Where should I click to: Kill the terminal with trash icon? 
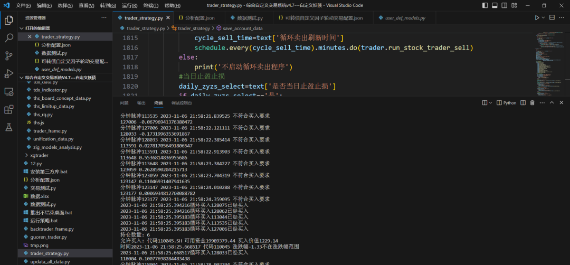pyautogui.click(x=533, y=103)
